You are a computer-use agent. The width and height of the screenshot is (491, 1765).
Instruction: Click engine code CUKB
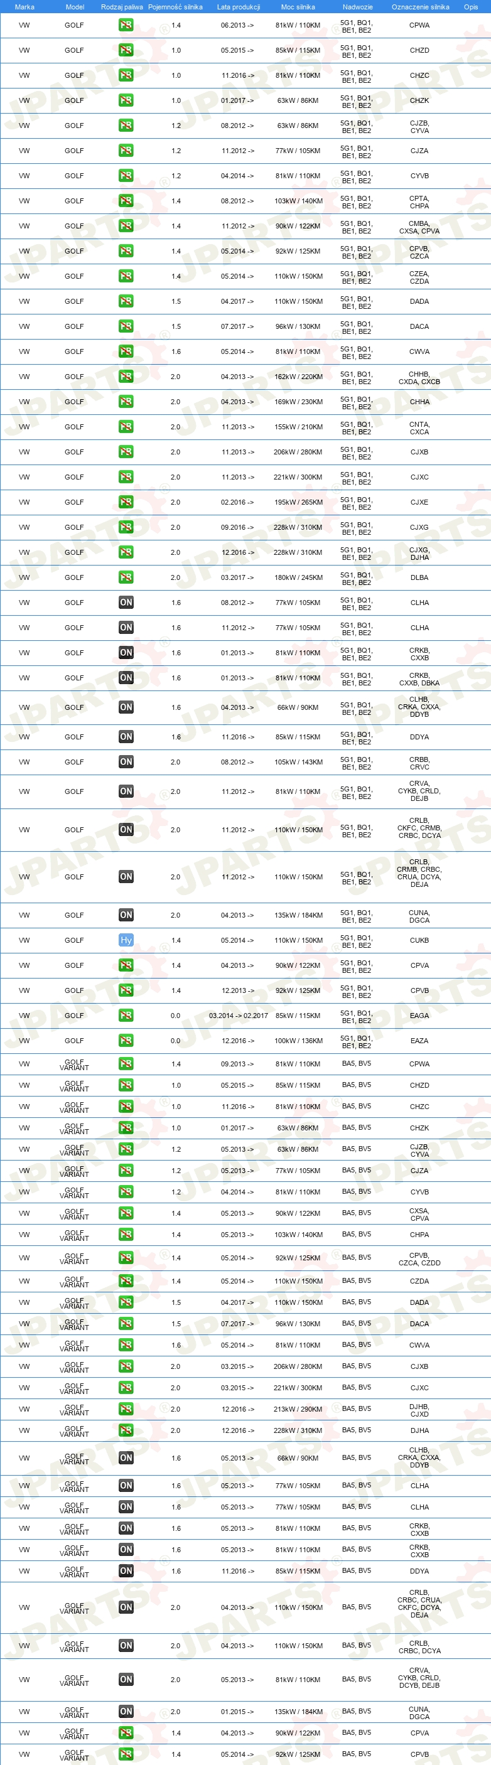pos(419,940)
